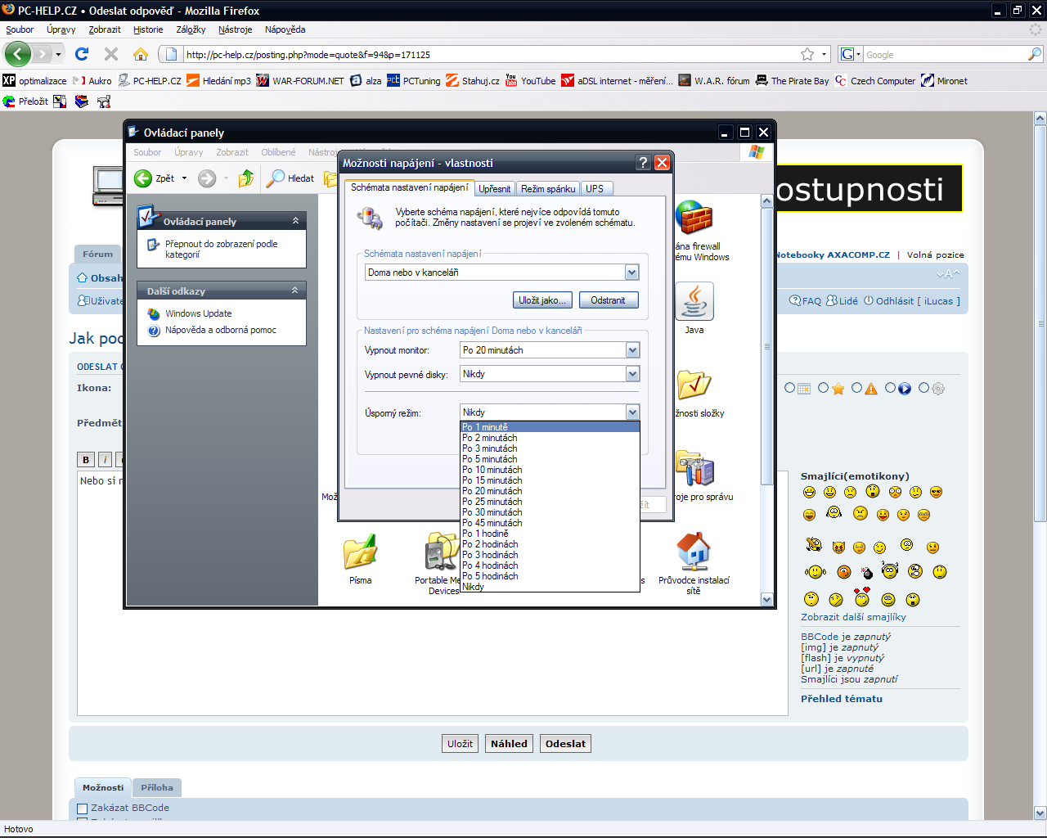Viewport: 1047px width, 838px height.
Task: Open the Zobrazit další smajlíky link
Action: pyautogui.click(x=853, y=617)
